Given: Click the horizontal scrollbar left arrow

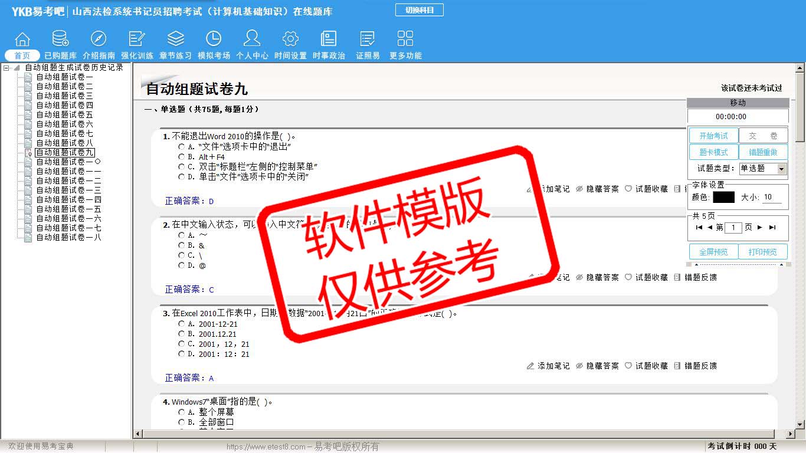Looking at the screenshot, I should tap(138, 434).
